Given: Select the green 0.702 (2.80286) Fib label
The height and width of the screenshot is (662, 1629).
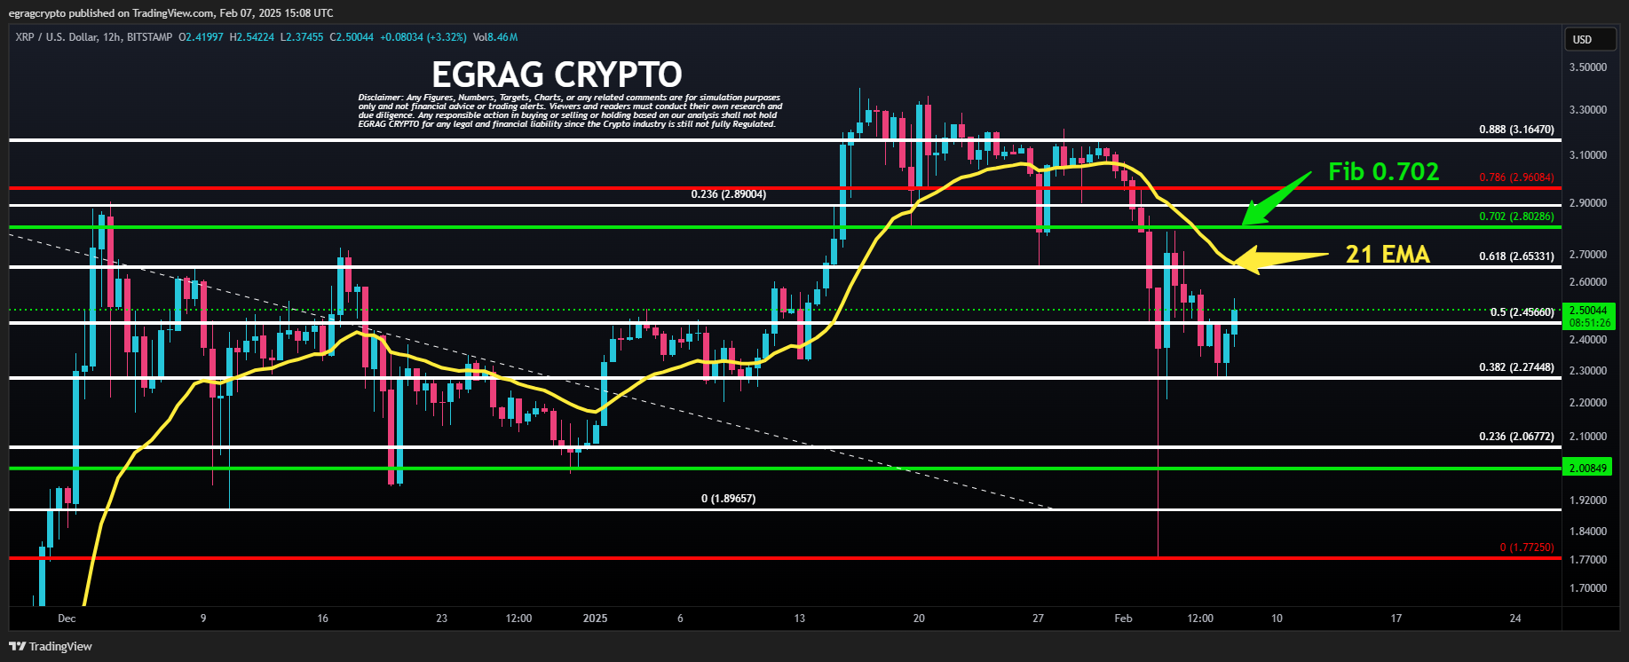Looking at the screenshot, I should click(x=1516, y=217).
